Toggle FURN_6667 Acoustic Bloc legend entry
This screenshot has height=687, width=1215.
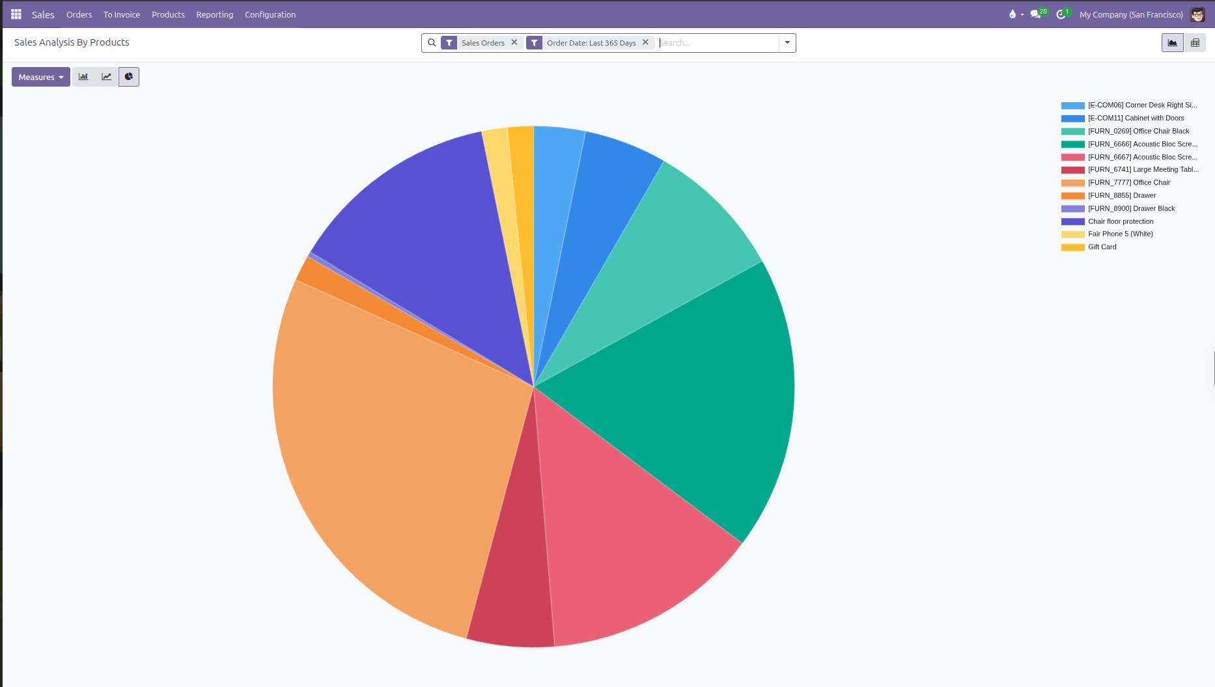(x=1129, y=157)
